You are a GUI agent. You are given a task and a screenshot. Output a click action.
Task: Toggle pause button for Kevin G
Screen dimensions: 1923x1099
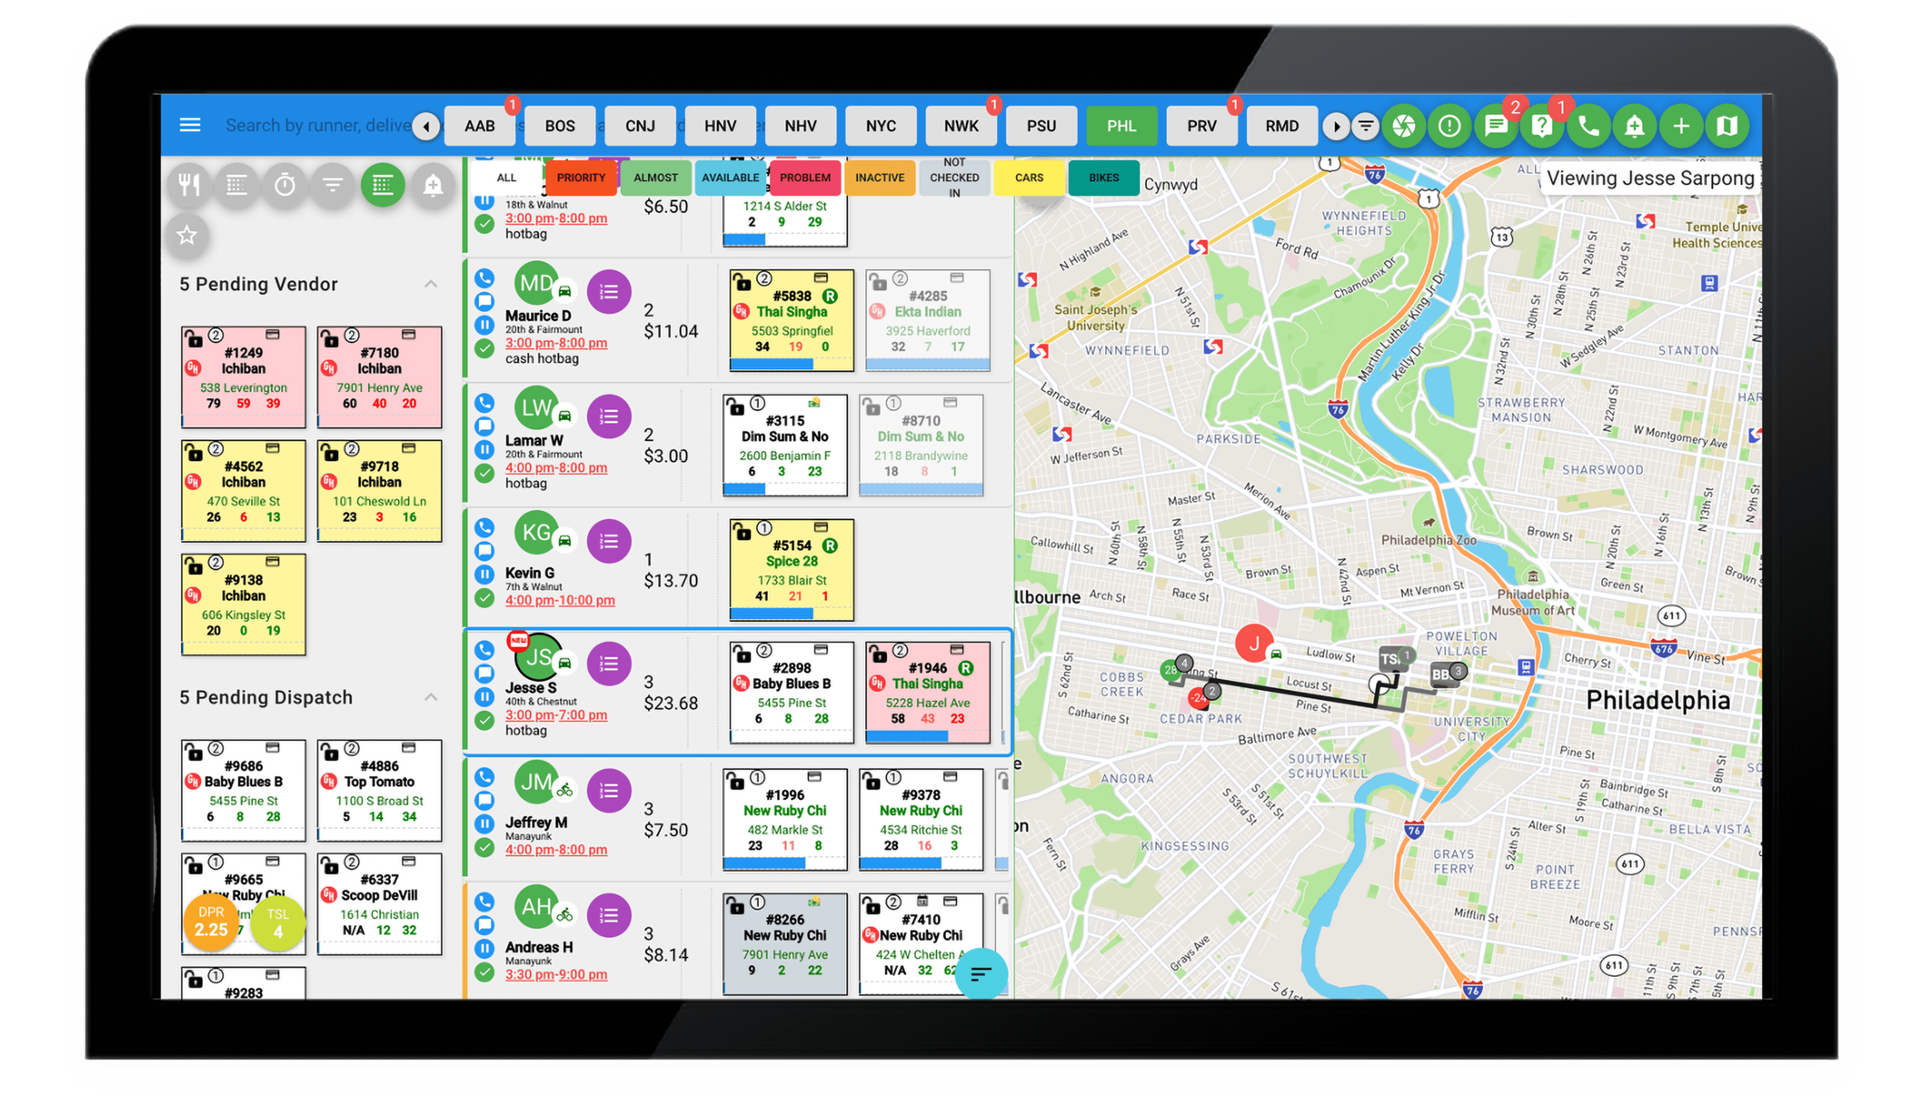[484, 574]
